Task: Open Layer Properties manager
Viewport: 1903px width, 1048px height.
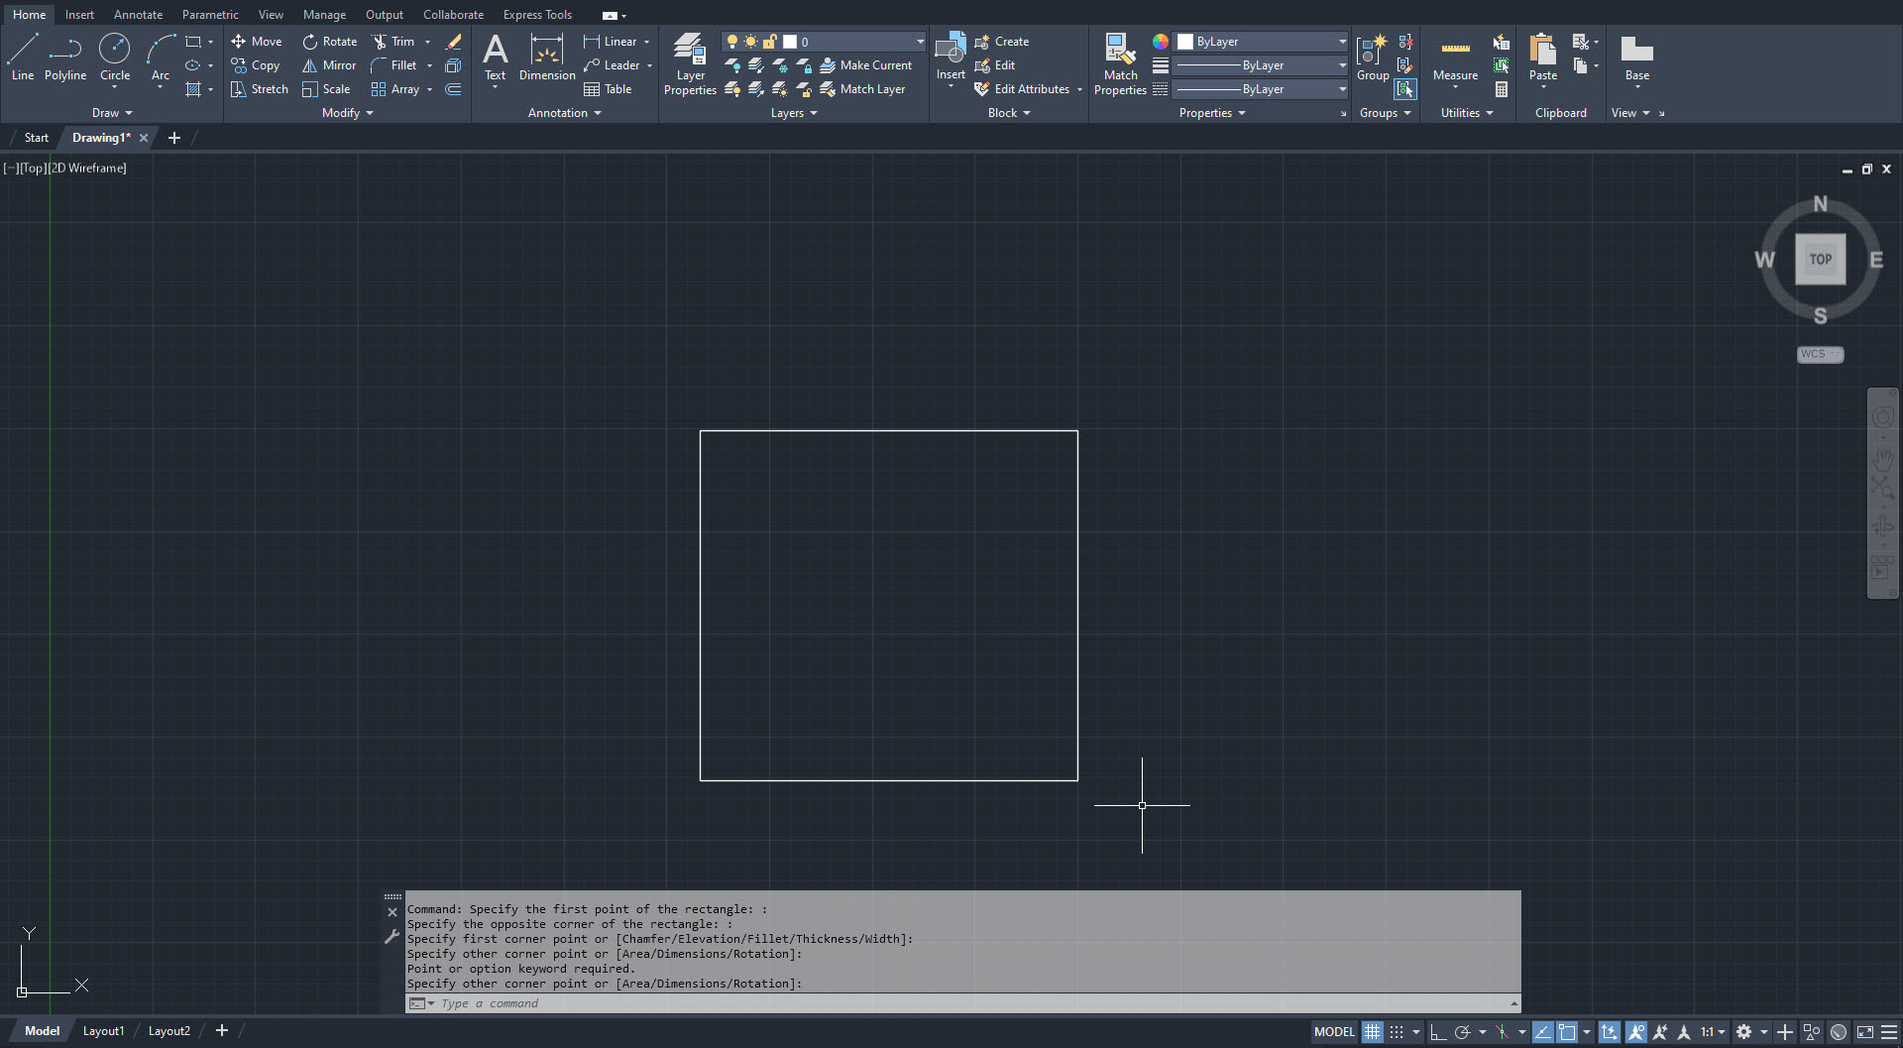Action: coord(690,64)
